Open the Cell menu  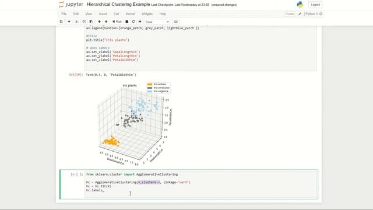(x=116, y=14)
